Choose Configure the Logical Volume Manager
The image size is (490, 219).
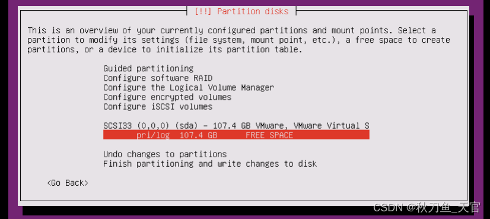pos(189,87)
